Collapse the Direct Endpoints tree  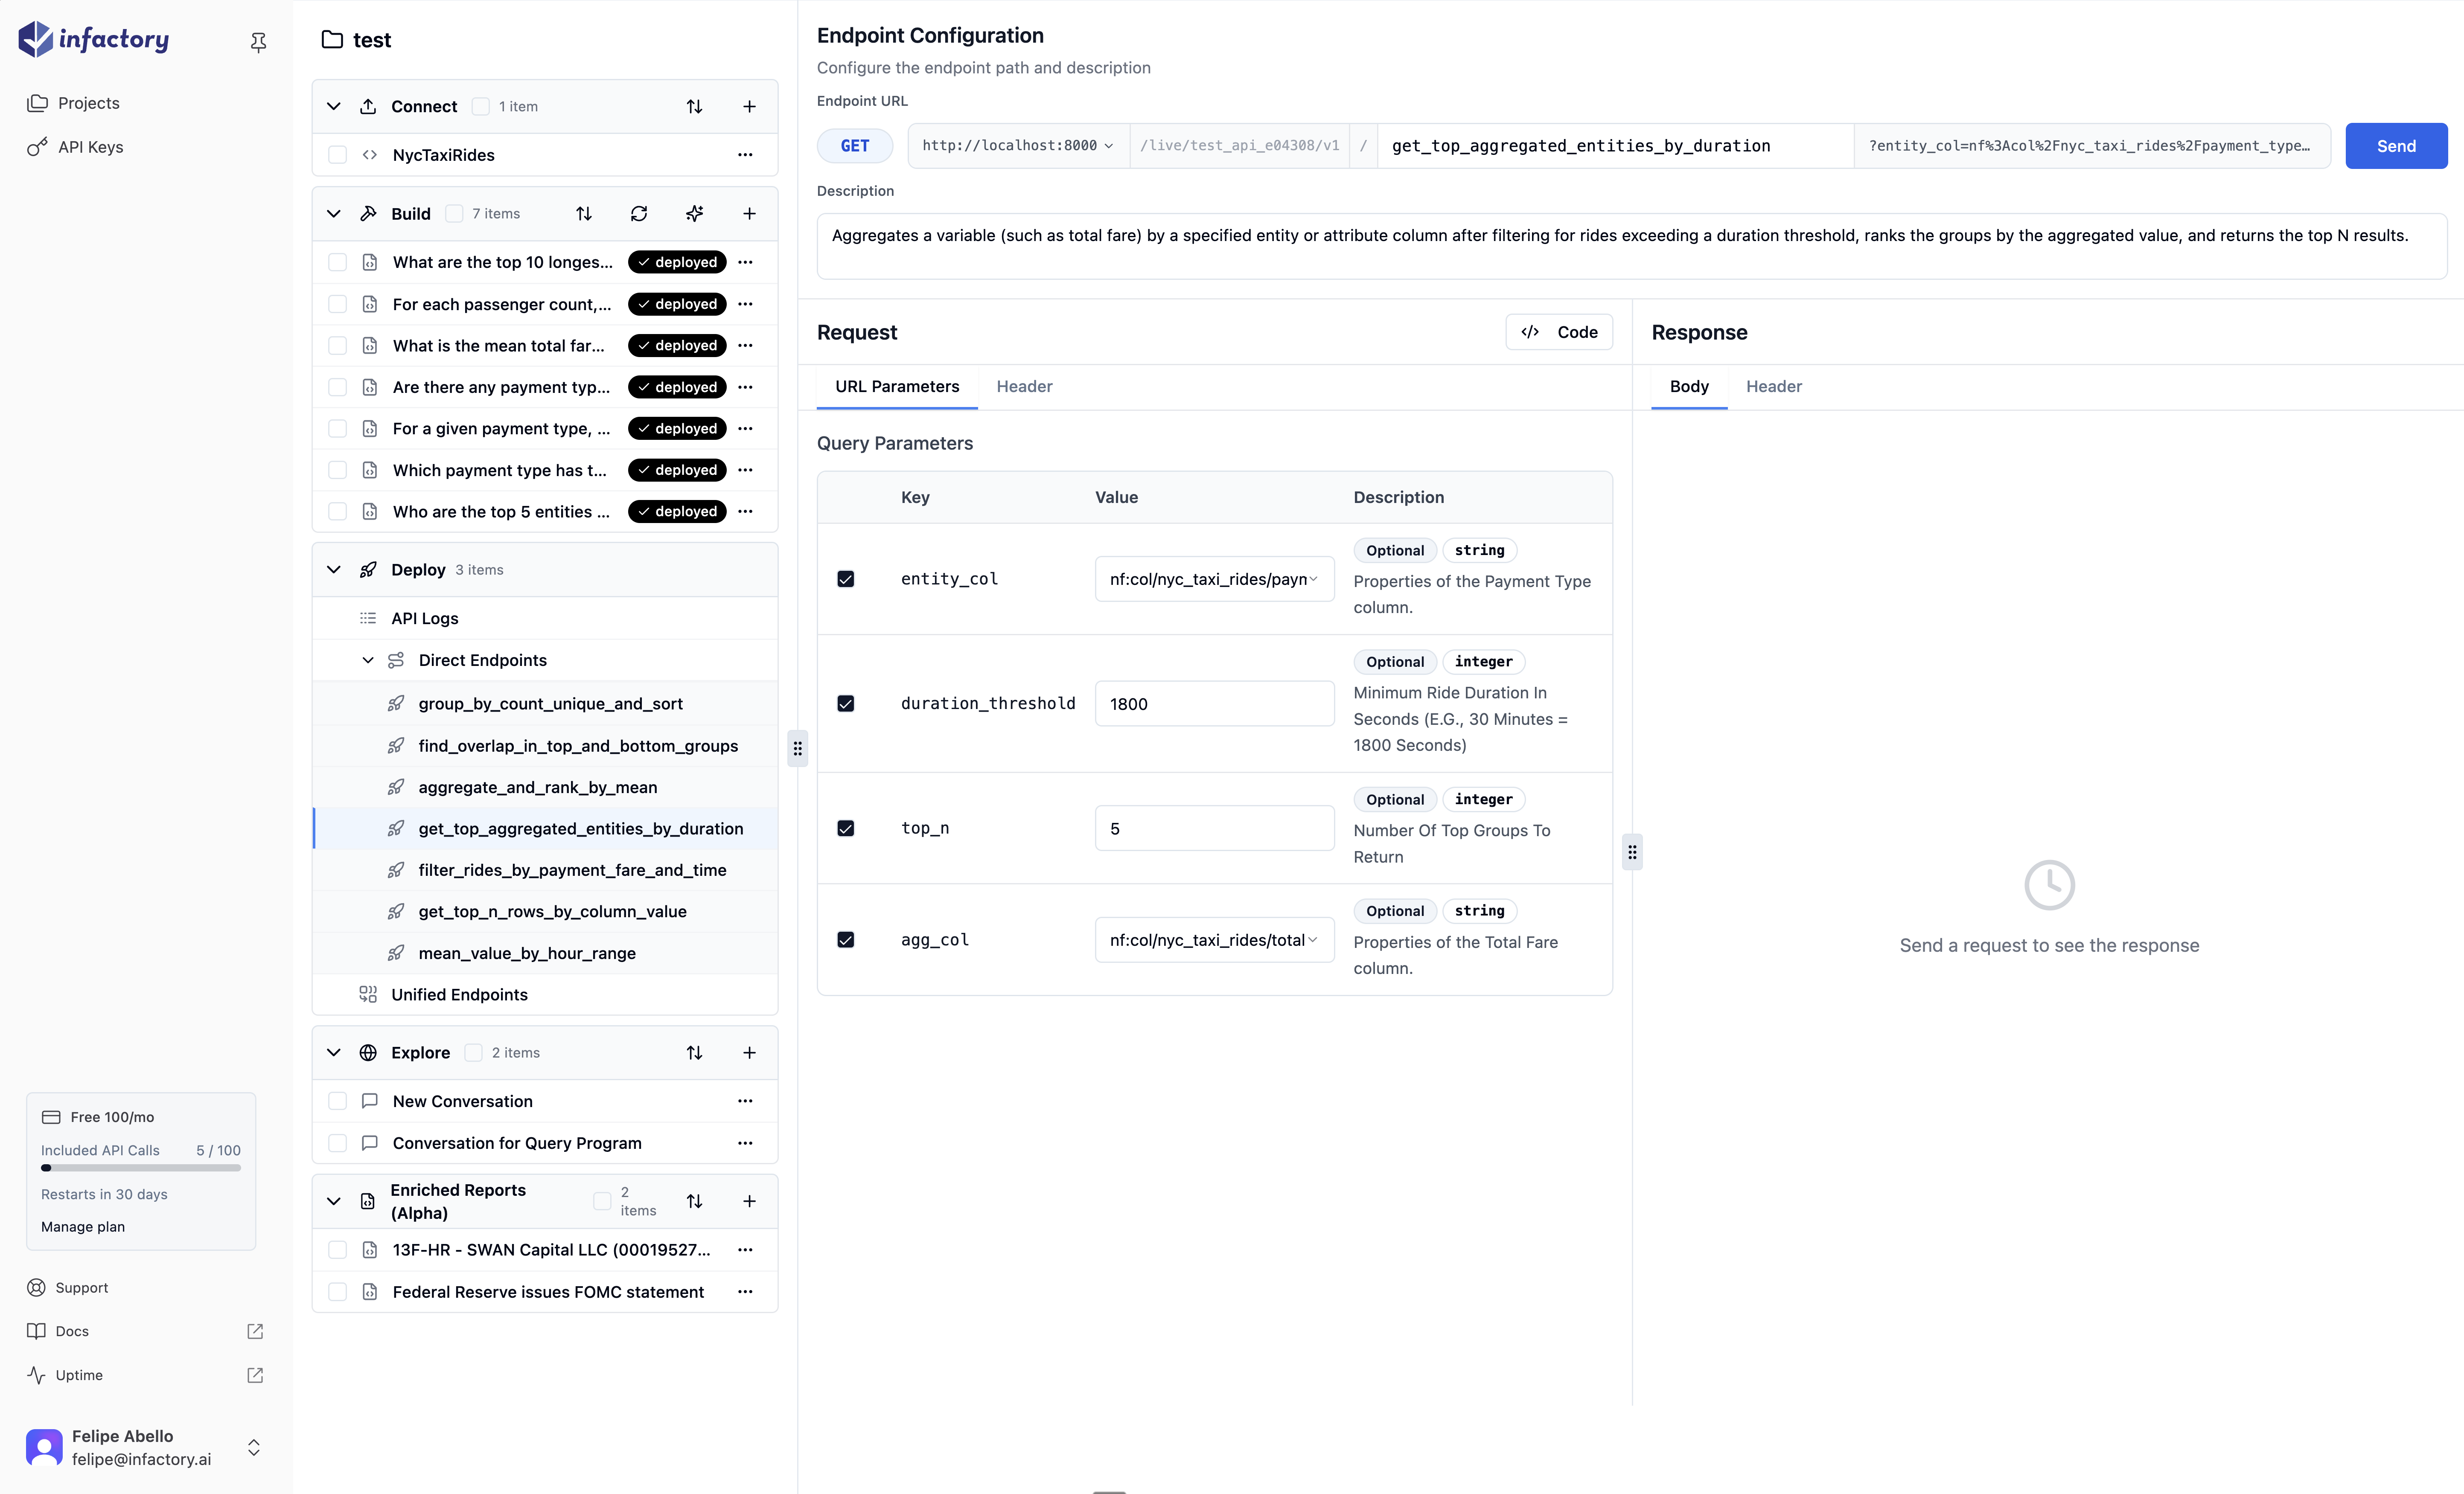(368, 660)
